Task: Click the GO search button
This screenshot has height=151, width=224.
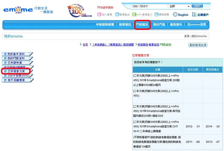Action: tap(197, 6)
